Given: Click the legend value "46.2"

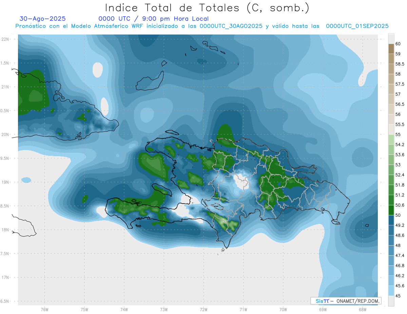Looking at the screenshot, I should [400, 275].
